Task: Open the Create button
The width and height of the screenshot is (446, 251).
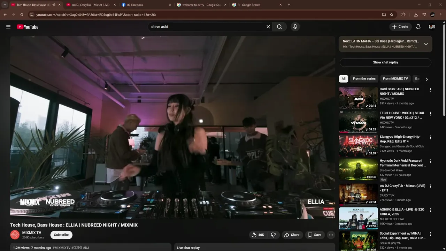Action: pyautogui.click(x=400, y=27)
